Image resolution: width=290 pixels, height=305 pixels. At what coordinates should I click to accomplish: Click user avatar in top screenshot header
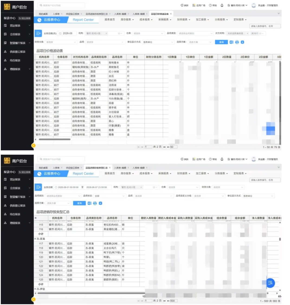[253, 5]
